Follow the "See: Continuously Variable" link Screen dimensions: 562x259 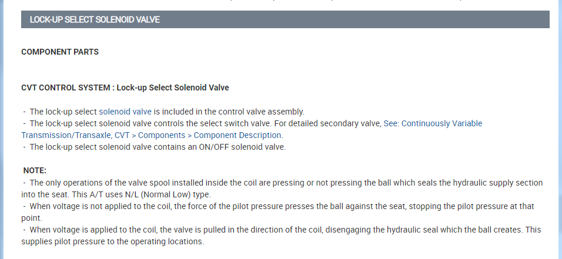[x=432, y=123]
